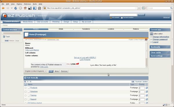
Task: Click the edit icon in the Solutions row
Action: 147,91
